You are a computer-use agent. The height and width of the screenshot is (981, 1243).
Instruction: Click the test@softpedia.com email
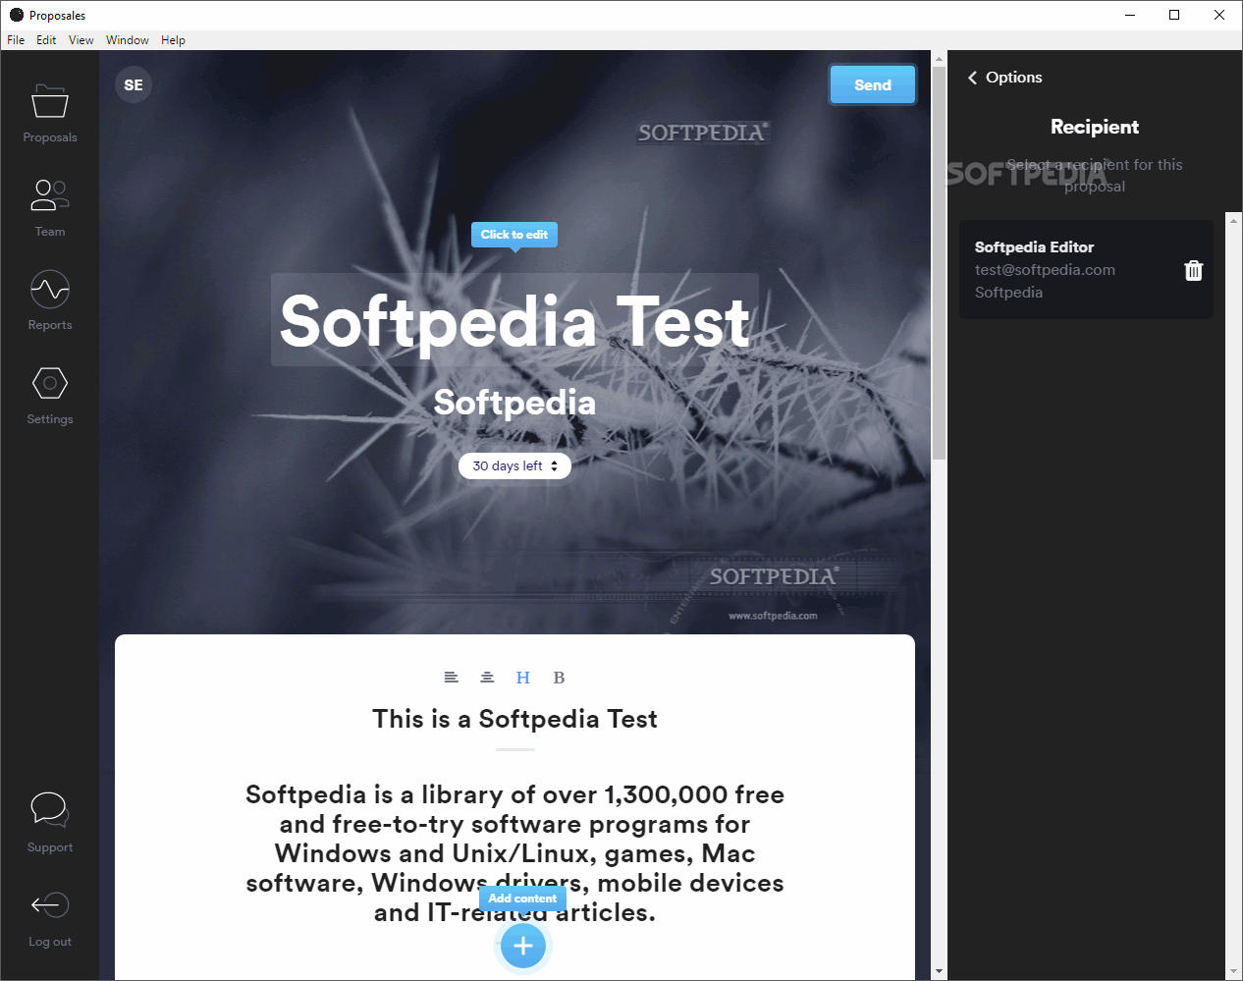[x=1045, y=270]
